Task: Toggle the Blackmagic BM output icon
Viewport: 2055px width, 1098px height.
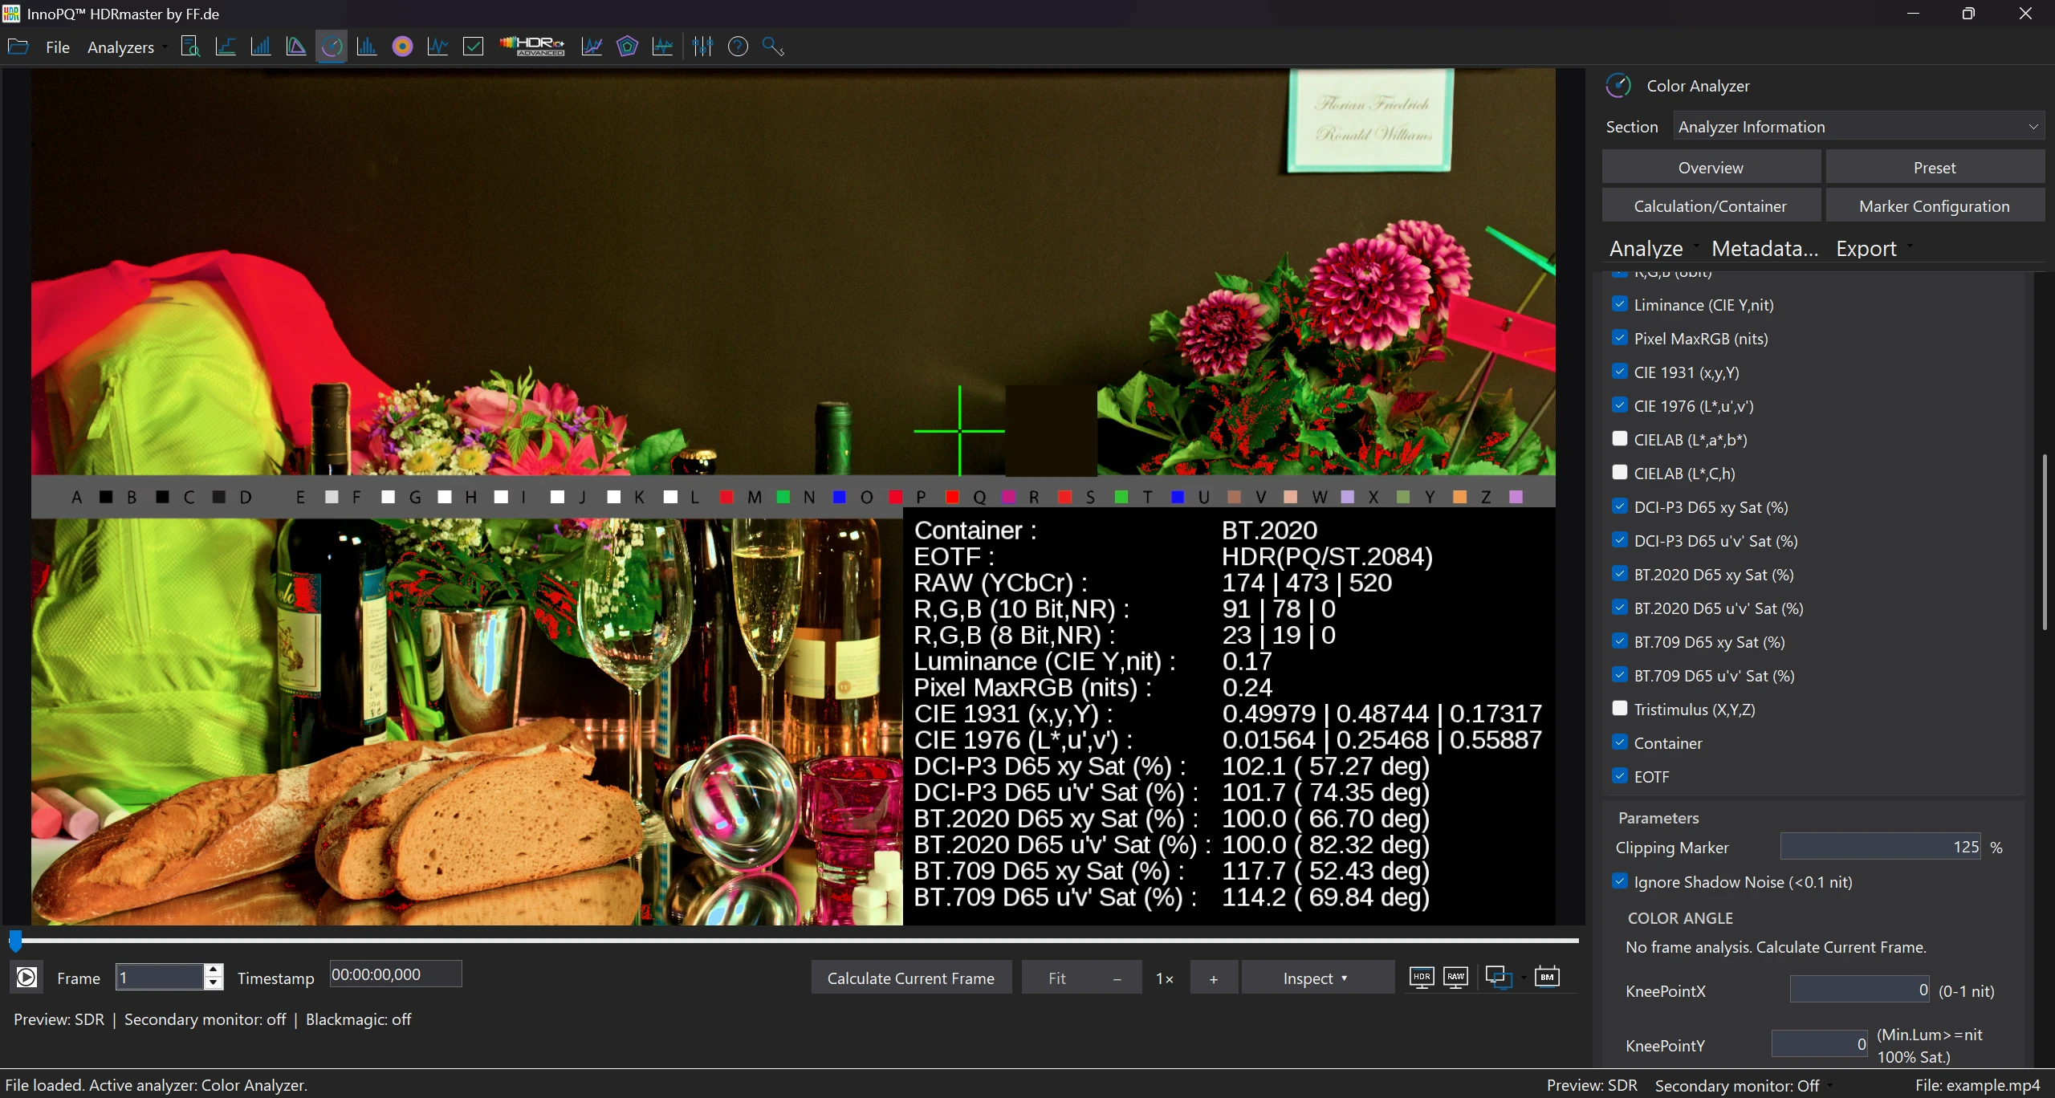Action: [x=1547, y=977]
